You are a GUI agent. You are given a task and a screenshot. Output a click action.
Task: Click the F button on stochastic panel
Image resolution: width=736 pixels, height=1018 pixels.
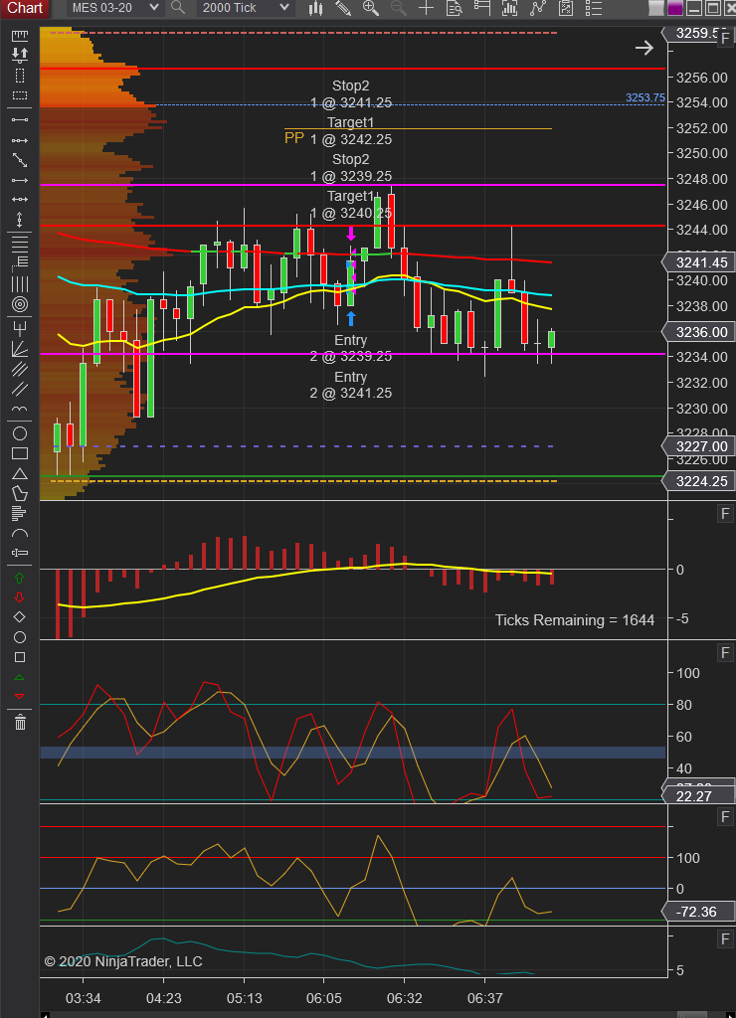pyautogui.click(x=725, y=652)
